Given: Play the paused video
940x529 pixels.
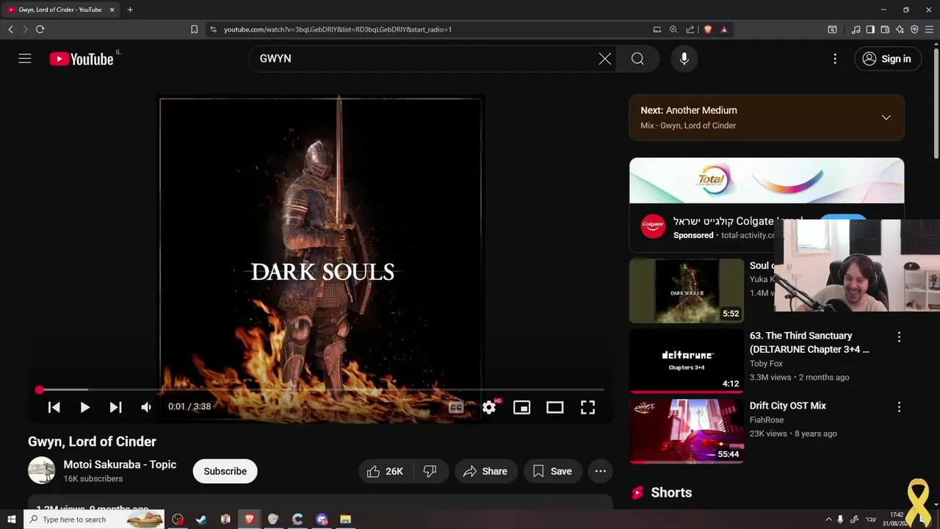Looking at the screenshot, I should [84, 407].
